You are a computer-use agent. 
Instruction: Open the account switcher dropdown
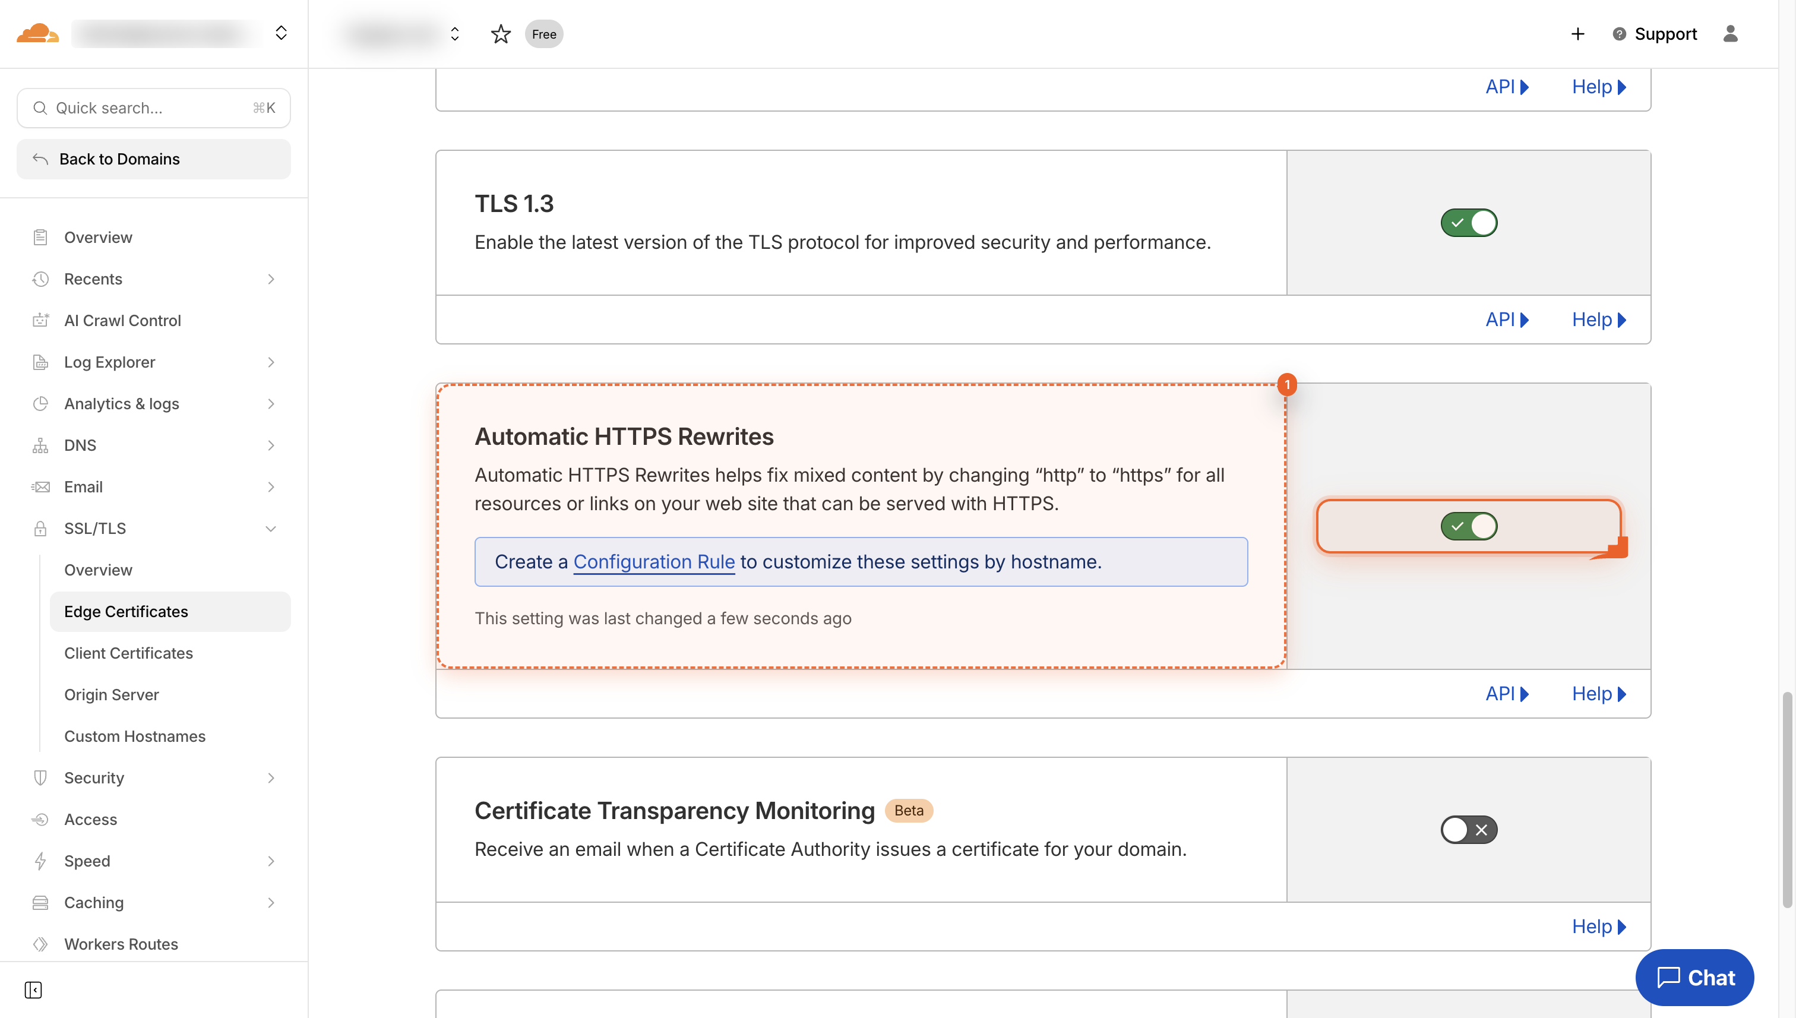pos(281,33)
